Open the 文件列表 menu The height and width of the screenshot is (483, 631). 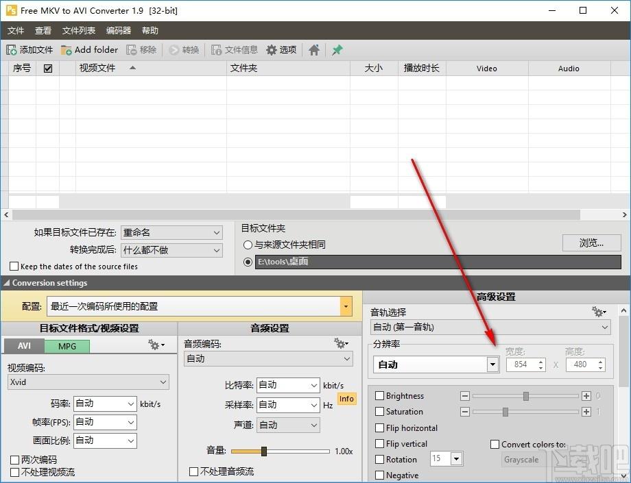79,31
